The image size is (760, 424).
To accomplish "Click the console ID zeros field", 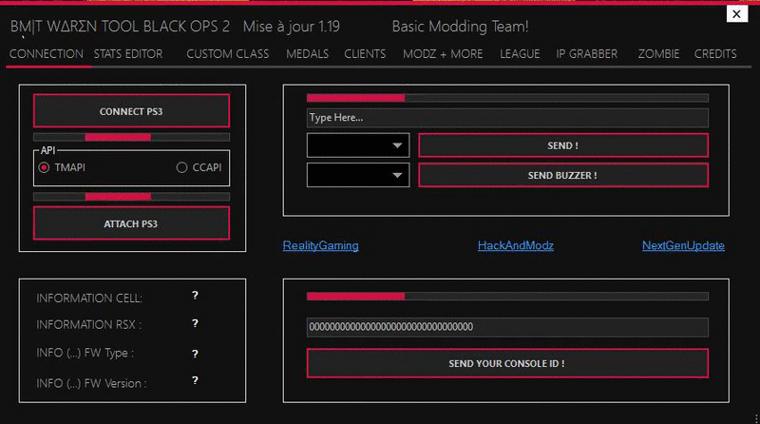I will click(x=507, y=327).
